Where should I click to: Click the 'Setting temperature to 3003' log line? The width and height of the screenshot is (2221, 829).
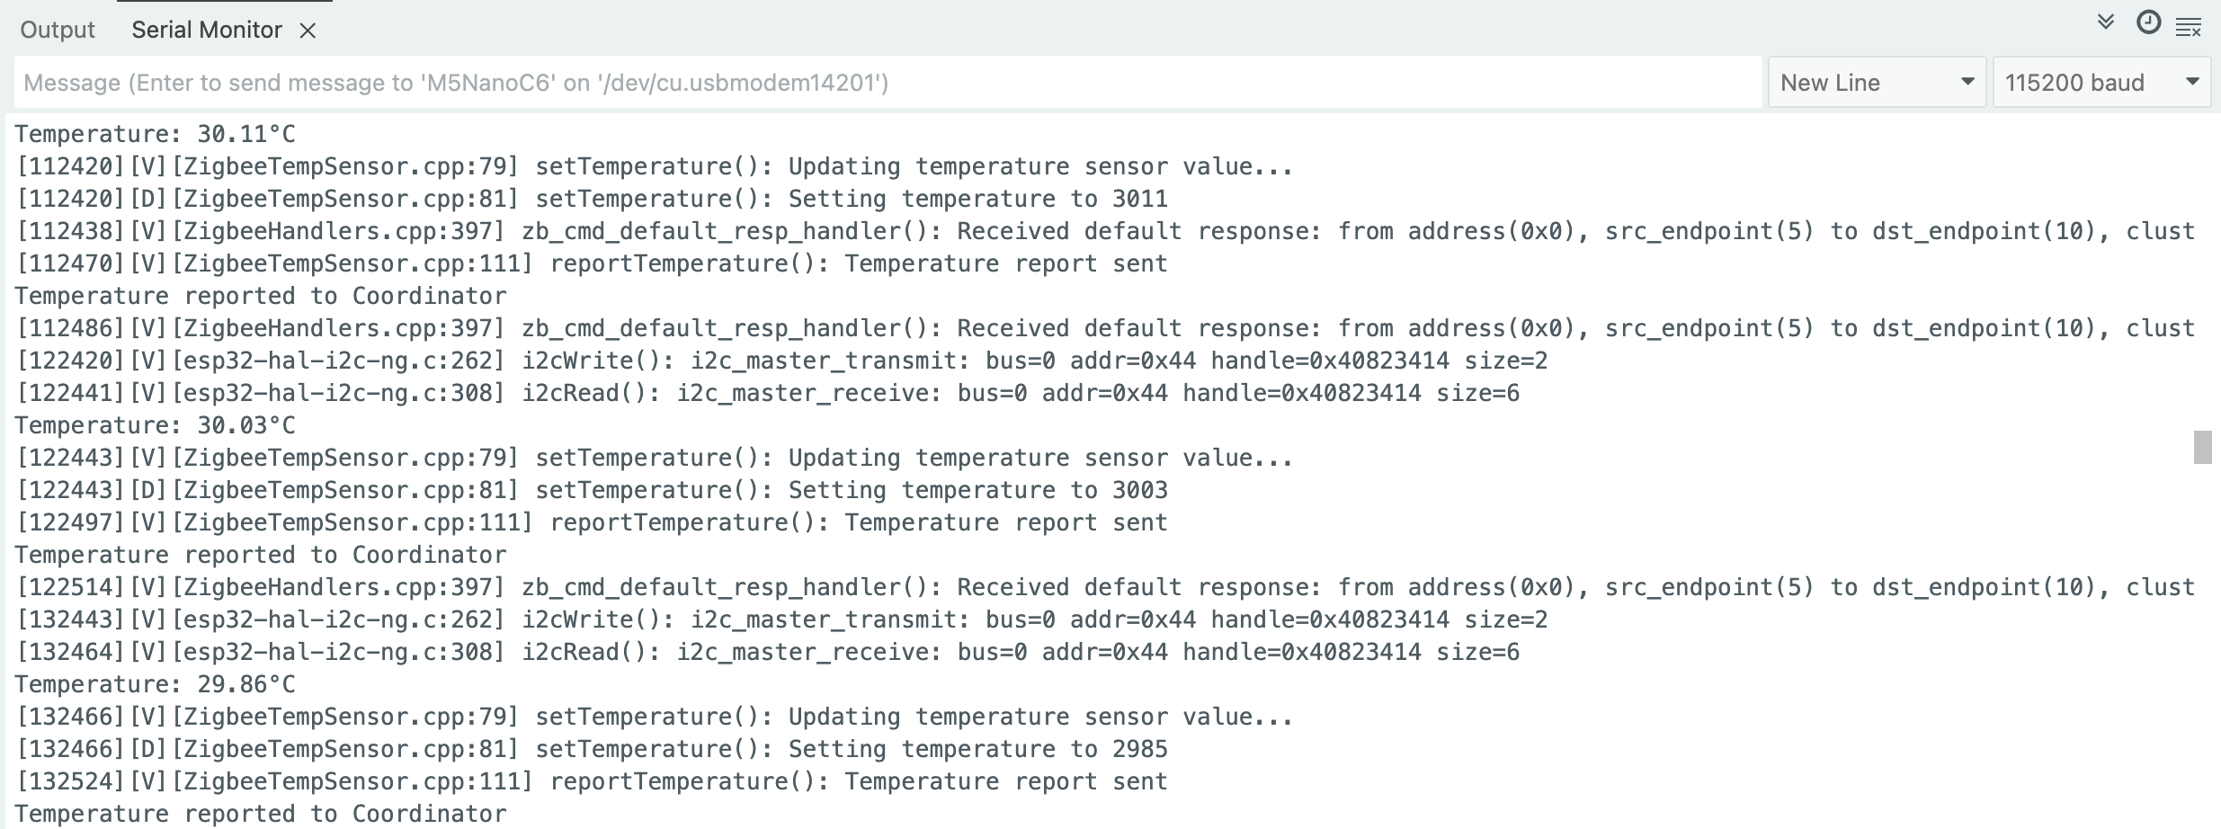point(592,490)
